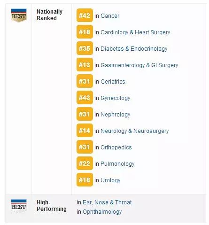Click the High-Performing BEST badge icon

[19, 206]
